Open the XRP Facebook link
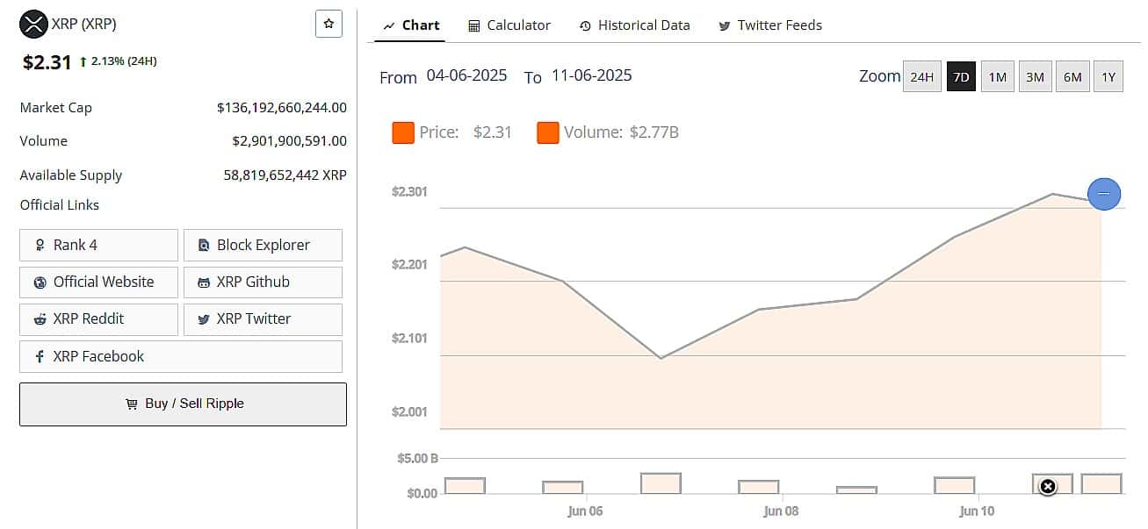Image resolution: width=1148 pixels, height=529 pixels. point(181,356)
